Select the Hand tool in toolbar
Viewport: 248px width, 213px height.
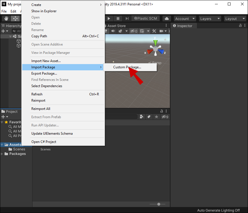coord(6,19)
